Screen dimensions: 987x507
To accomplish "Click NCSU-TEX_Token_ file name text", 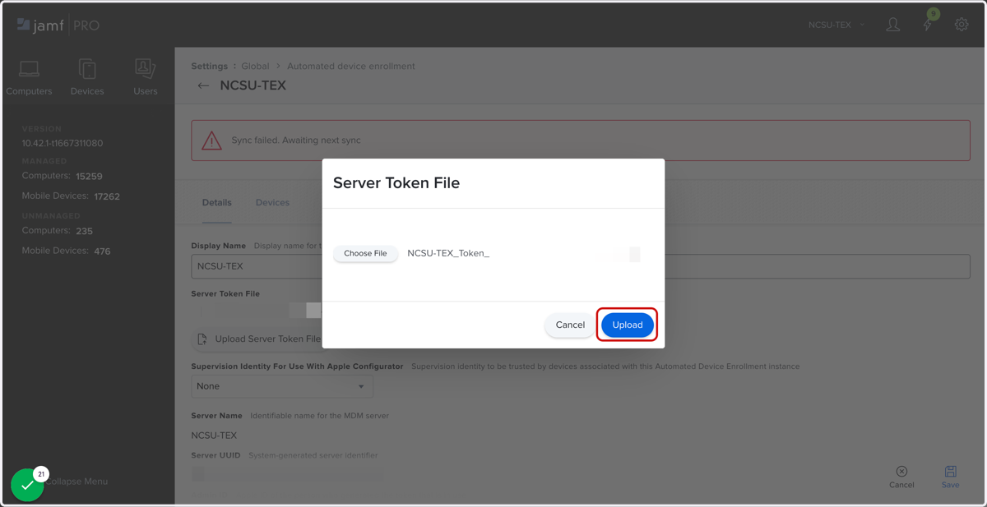I will 448,253.
